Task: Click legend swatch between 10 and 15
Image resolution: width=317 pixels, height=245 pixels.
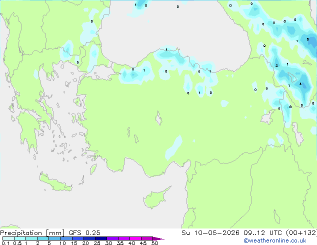Action: [x=66, y=238]
